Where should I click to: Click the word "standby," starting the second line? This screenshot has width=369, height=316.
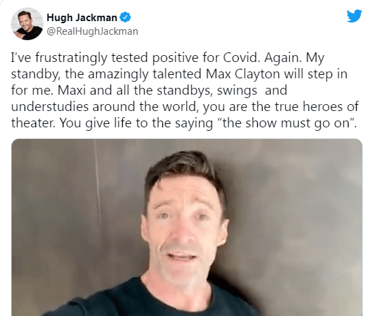35,74
